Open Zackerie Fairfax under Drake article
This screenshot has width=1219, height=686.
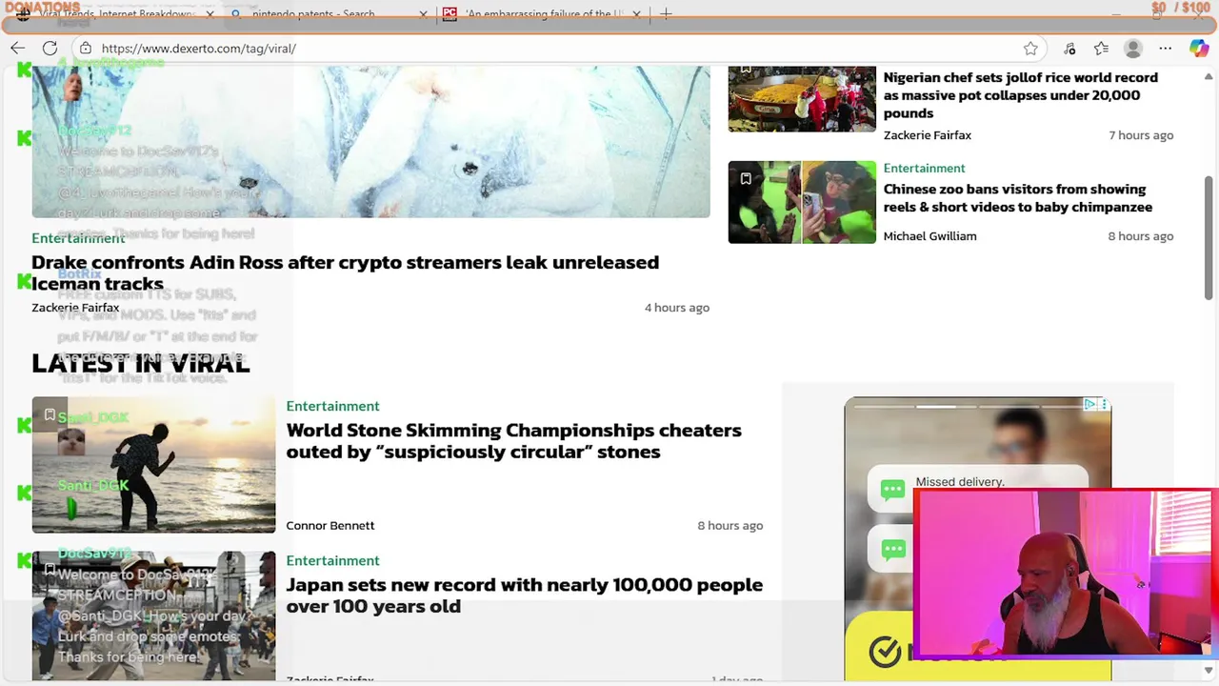click(75, 308)
